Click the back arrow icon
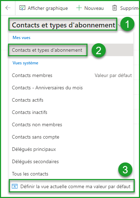The width and height of the screenshot is (140, 198). point(8,8)
